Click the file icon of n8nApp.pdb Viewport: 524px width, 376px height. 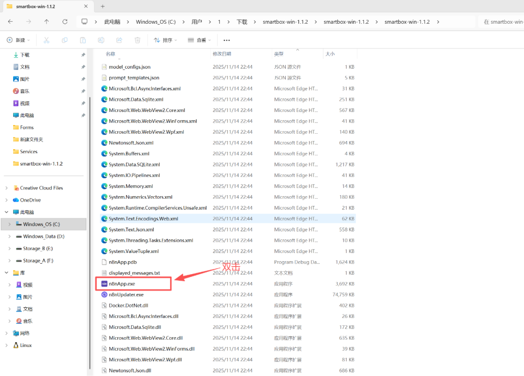coord(104,262)
